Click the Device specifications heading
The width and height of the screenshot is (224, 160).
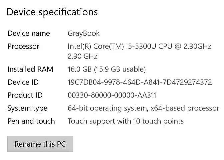click(52, 12)
